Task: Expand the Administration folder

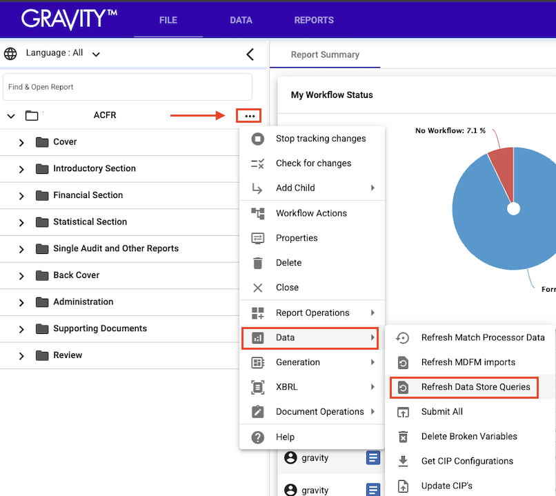Action: pyautogui.click(x=21, y=302)
